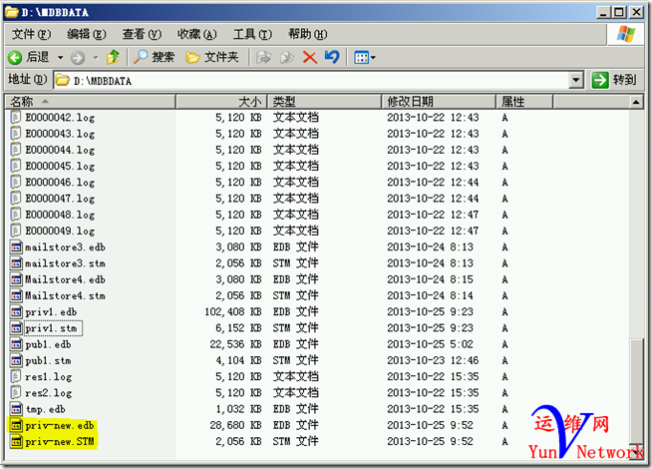Screen dimensions: 652x469
Task: Open the Forward history dropdown arrow
Action: coord(96,58)
